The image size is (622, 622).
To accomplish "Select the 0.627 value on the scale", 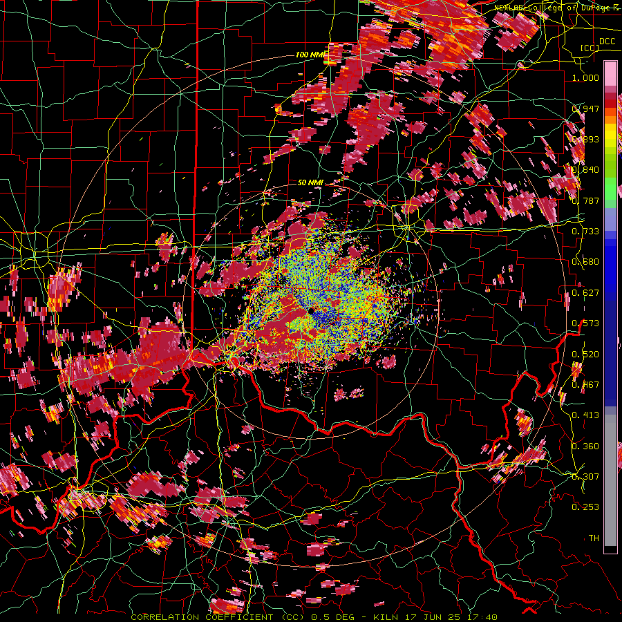I will [585, 293].
